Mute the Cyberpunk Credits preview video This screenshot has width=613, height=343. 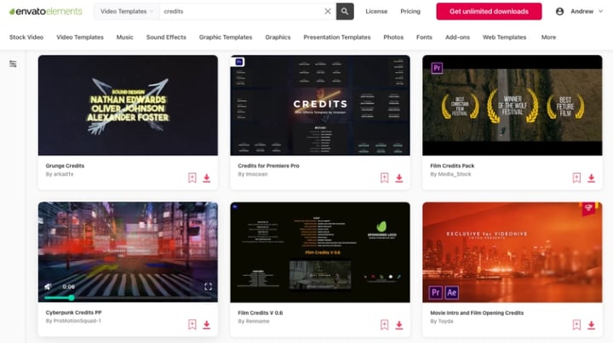pos(48,286)
